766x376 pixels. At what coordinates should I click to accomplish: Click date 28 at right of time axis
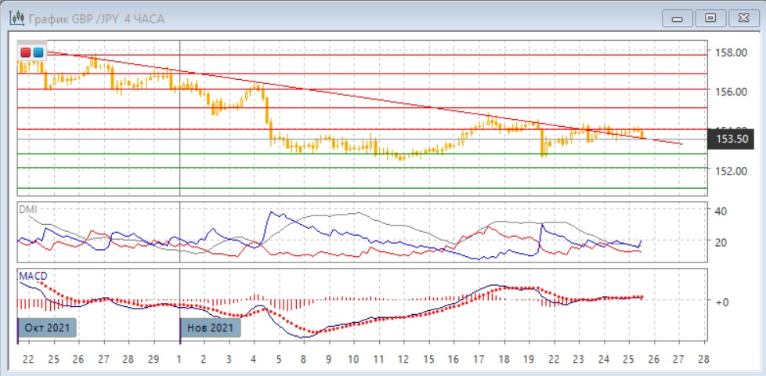coord(703,359)
